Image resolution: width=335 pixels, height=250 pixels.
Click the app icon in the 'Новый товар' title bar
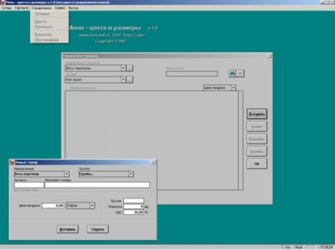pos(12,162)
